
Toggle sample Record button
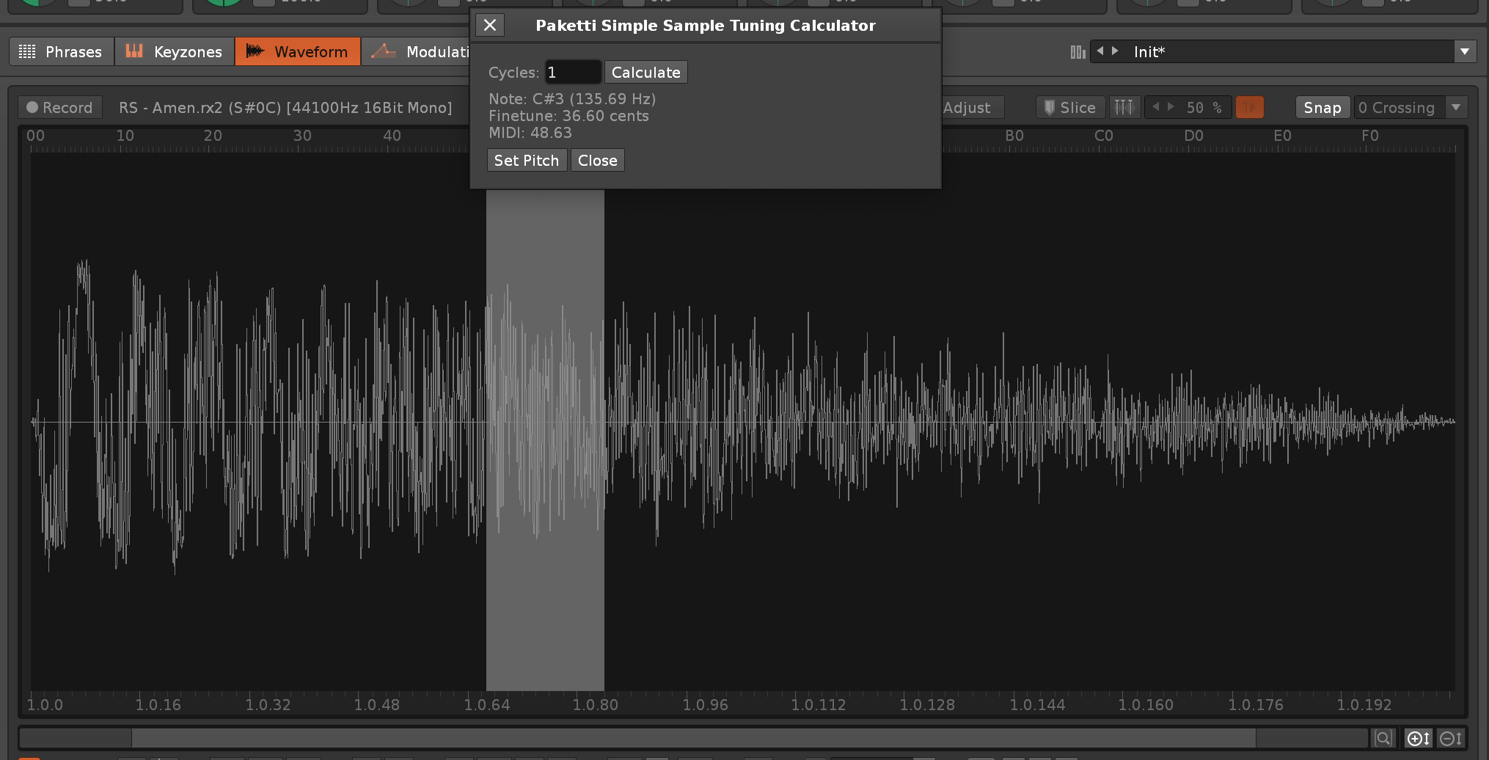coord(60,108)
